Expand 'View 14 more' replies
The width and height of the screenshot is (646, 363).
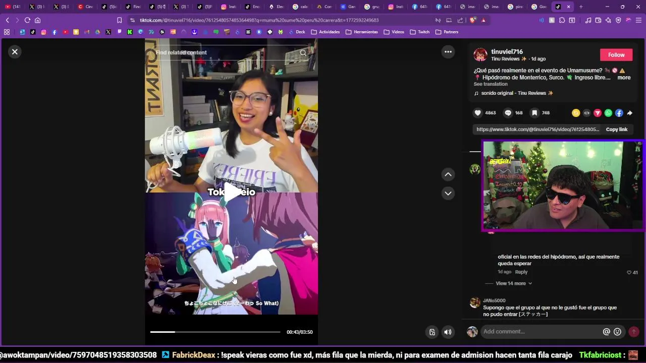coord(513,283)
